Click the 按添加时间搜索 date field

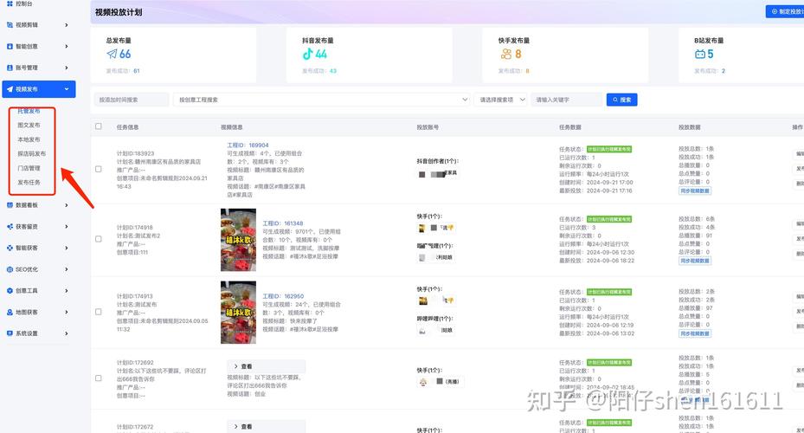132,100
